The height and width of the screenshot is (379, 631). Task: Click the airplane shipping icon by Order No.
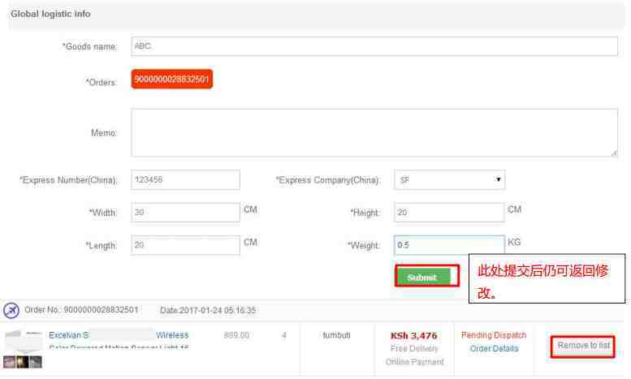pos(11,310)
